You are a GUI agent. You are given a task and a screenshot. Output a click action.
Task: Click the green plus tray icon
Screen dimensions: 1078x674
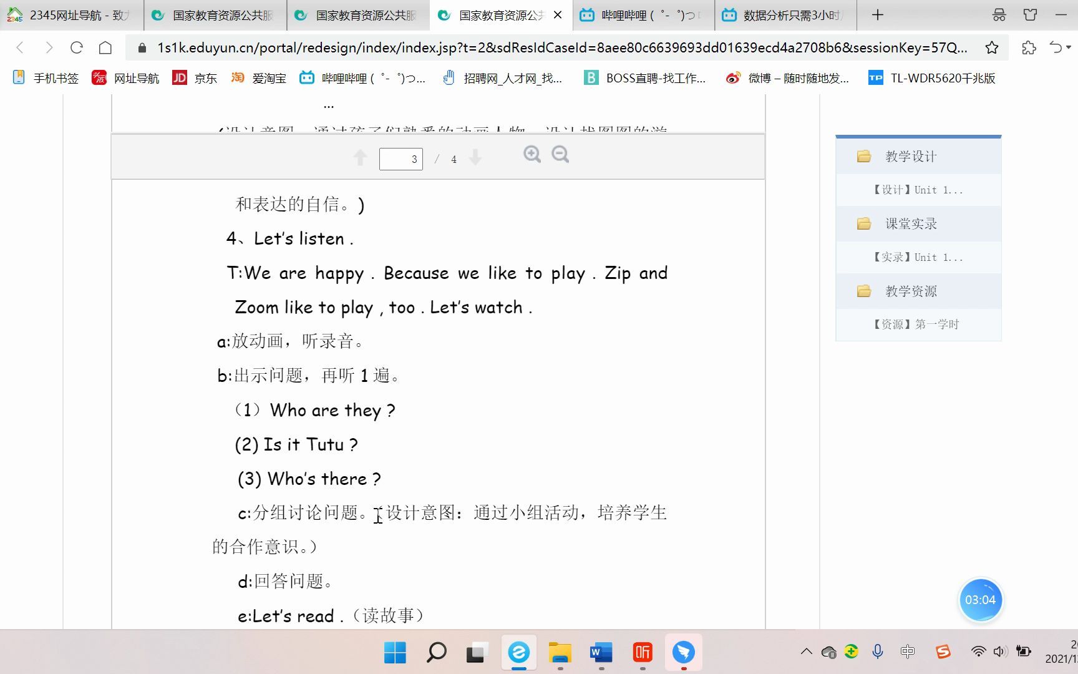(852, 652)
